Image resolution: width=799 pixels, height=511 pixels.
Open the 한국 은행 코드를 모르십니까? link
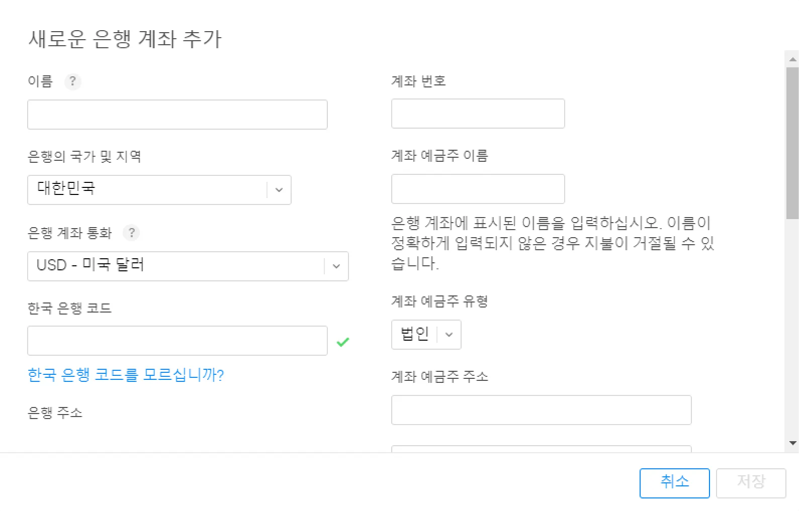pyautogui.click(x=126, y=375)
